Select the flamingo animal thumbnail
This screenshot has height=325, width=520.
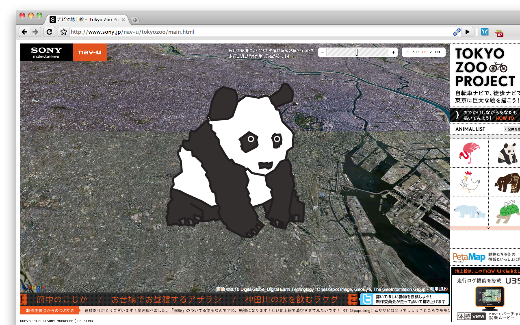click(x=469, y=153)
